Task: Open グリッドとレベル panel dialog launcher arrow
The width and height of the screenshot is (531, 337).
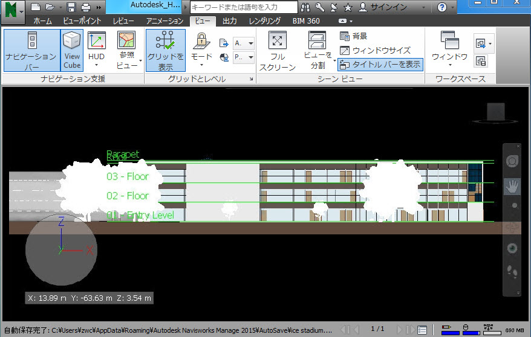Action: point(251,79)
